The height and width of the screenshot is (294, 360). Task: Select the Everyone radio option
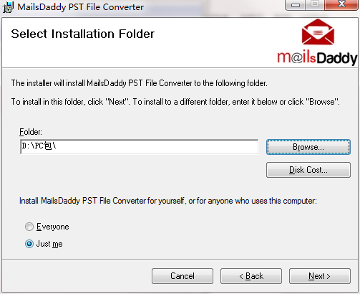click(x=29, y=227)
